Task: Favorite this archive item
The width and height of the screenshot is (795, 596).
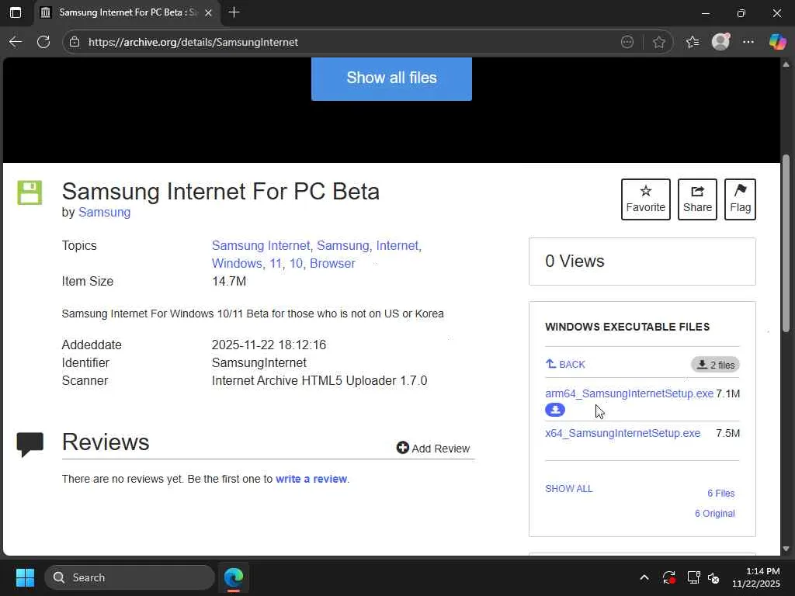Action: [x=645, y=199]
